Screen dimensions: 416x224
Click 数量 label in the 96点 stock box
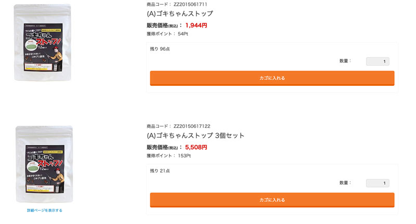tap(345, 61)
